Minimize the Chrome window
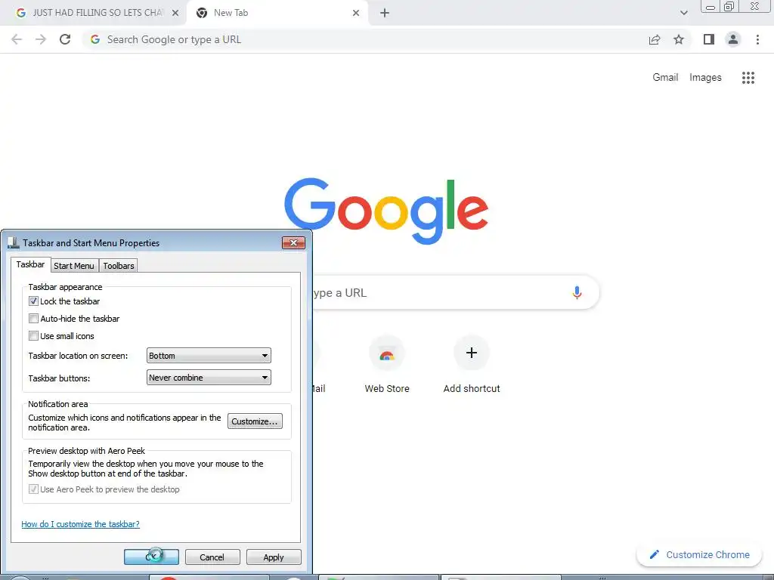774x580 pixels. (711, 6)
